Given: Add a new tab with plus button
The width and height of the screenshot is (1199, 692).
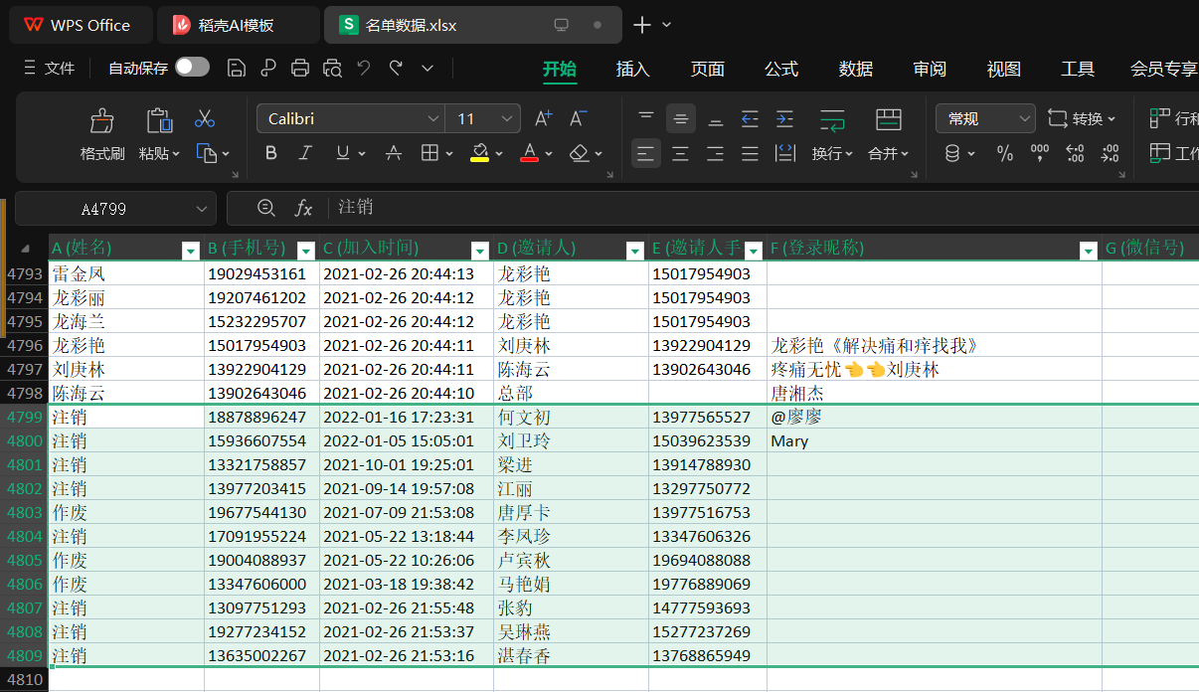Looking at the screenshot, I should click(x=642, y=25).
